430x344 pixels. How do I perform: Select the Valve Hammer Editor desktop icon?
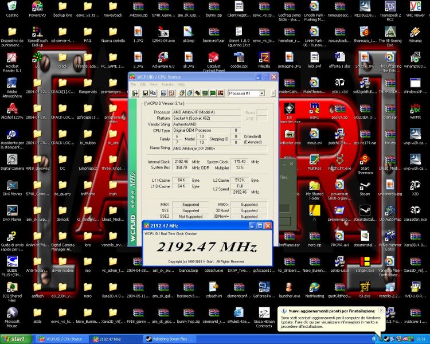point(390,241)
